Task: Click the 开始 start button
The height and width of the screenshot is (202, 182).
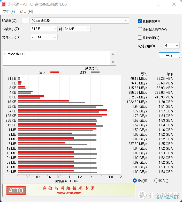Action: 169,55
